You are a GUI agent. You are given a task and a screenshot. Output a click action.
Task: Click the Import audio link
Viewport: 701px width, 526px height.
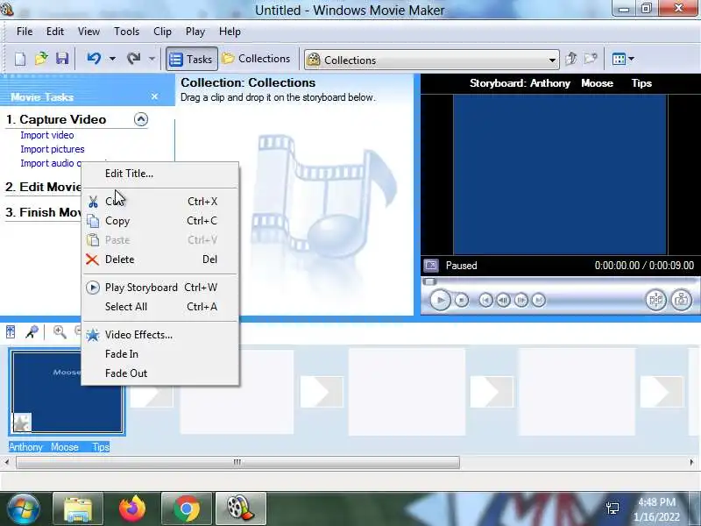(51, 163)
